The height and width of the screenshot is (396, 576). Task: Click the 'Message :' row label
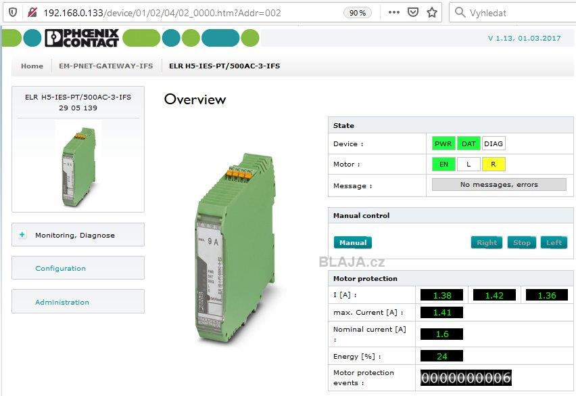pos(353,185)
